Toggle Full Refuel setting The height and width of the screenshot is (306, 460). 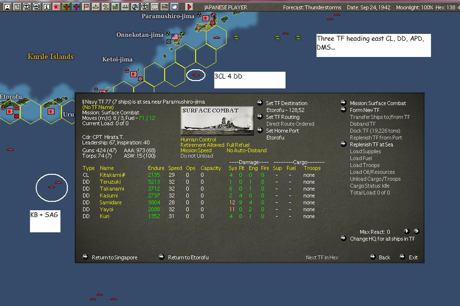coord(238,145)
